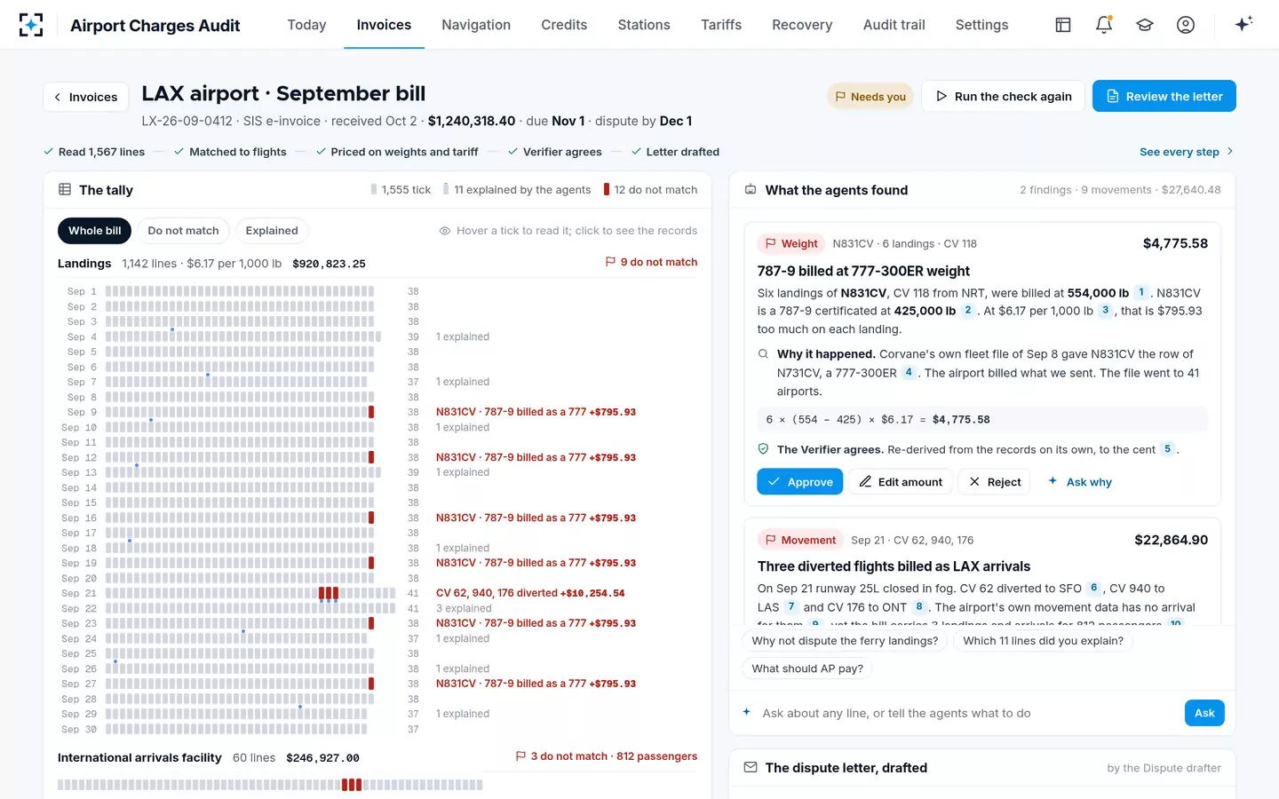Expand 'See every step'
The image size is (1279, 799).
click(1187, 152)
